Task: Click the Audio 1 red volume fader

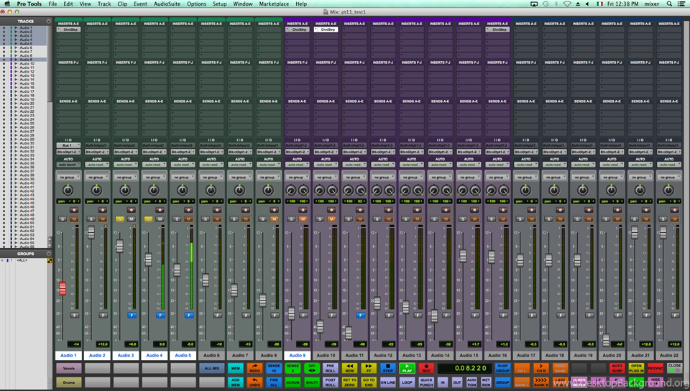Action: click(63, 288)
